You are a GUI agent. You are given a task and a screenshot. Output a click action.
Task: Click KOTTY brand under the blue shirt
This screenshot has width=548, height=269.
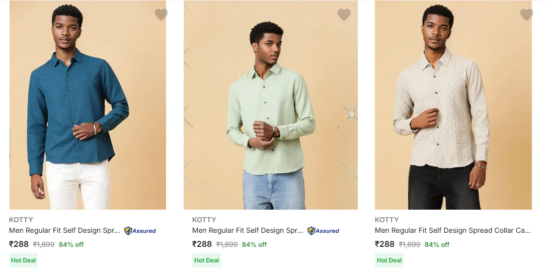point(21,220)
